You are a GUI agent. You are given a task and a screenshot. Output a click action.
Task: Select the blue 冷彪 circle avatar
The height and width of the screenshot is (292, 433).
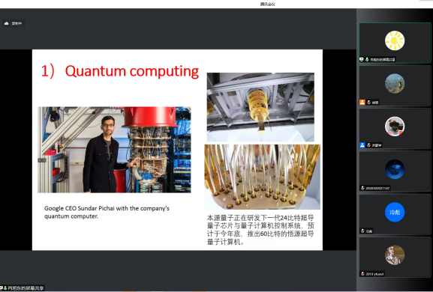395,212
